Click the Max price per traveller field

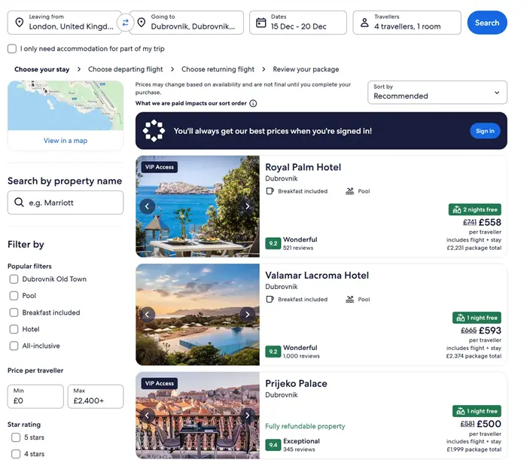coord(96,397)
